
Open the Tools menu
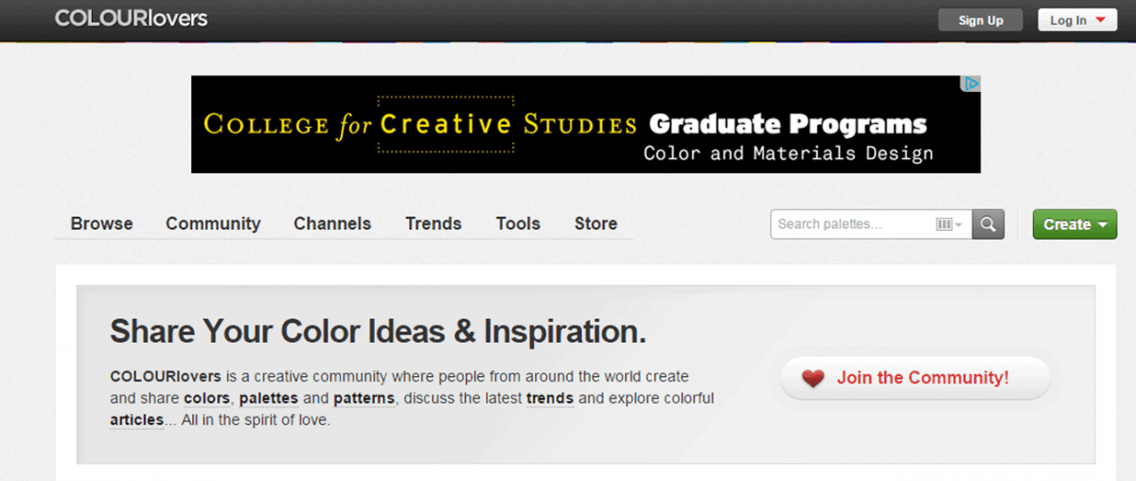(518, 223)
